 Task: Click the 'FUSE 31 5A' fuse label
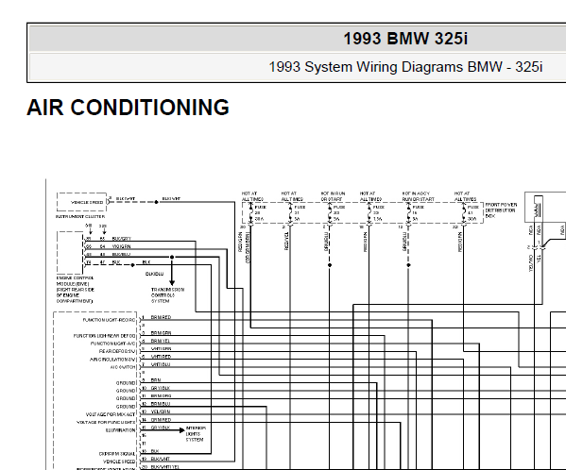[300, 213]
